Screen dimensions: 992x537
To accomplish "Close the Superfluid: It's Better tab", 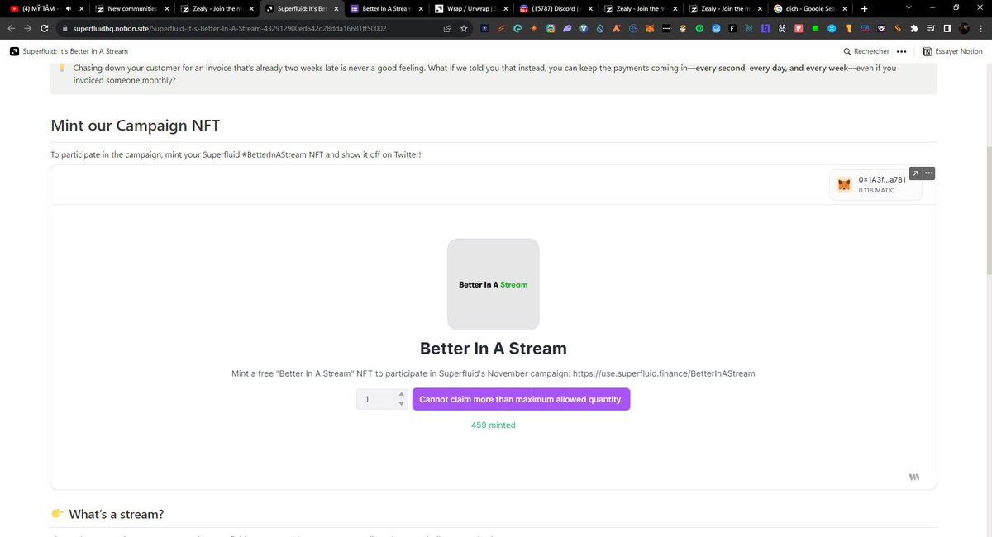I will [336, 9].
